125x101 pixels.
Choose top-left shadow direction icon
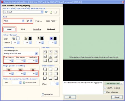click(45, 69)
